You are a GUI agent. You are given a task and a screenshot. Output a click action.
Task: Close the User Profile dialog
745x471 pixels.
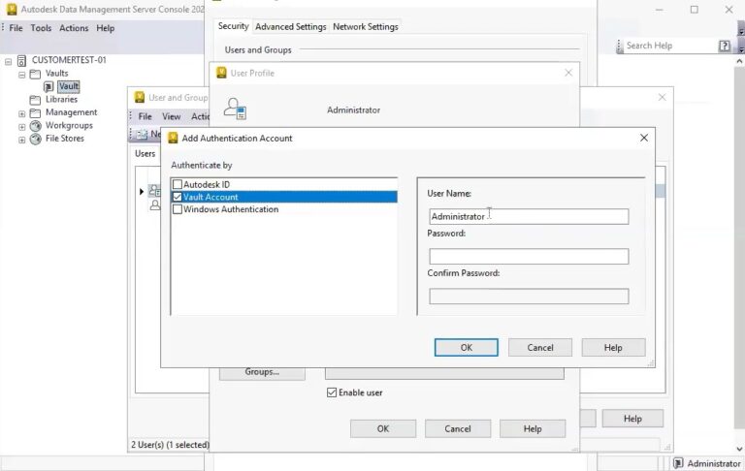(x=568, y=73)
